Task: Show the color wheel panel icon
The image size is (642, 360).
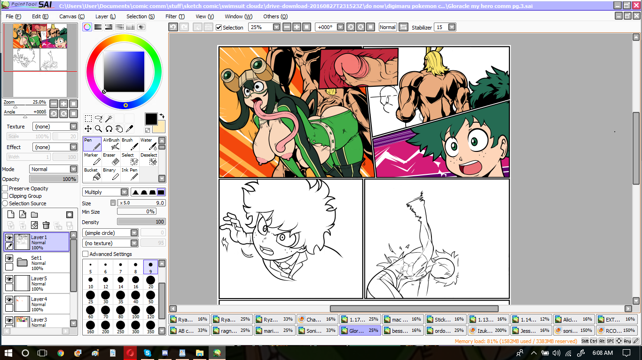Action: [x=87, y=27]
